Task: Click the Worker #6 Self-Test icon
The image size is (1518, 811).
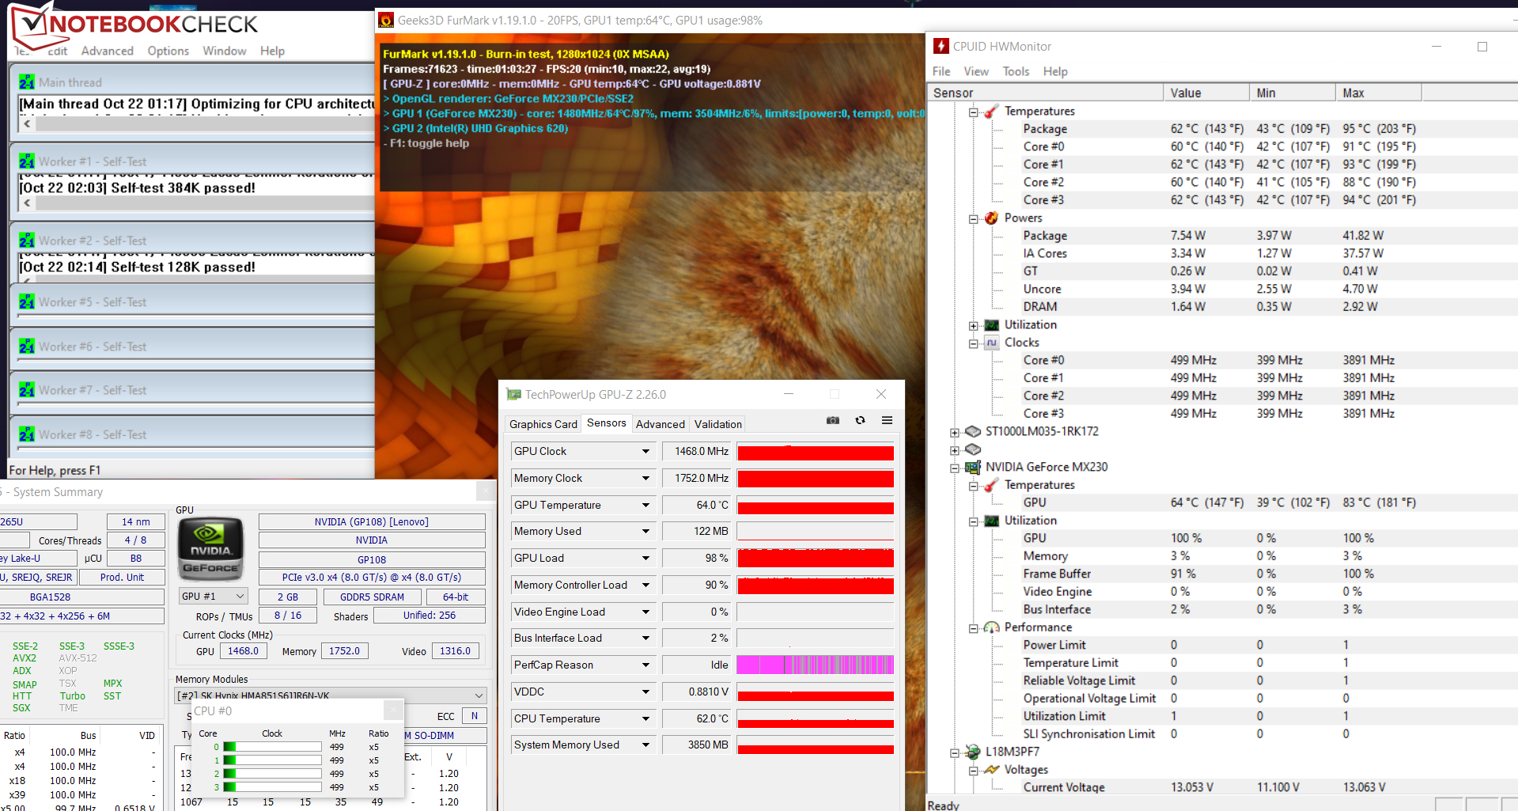Action: [27, 347]
